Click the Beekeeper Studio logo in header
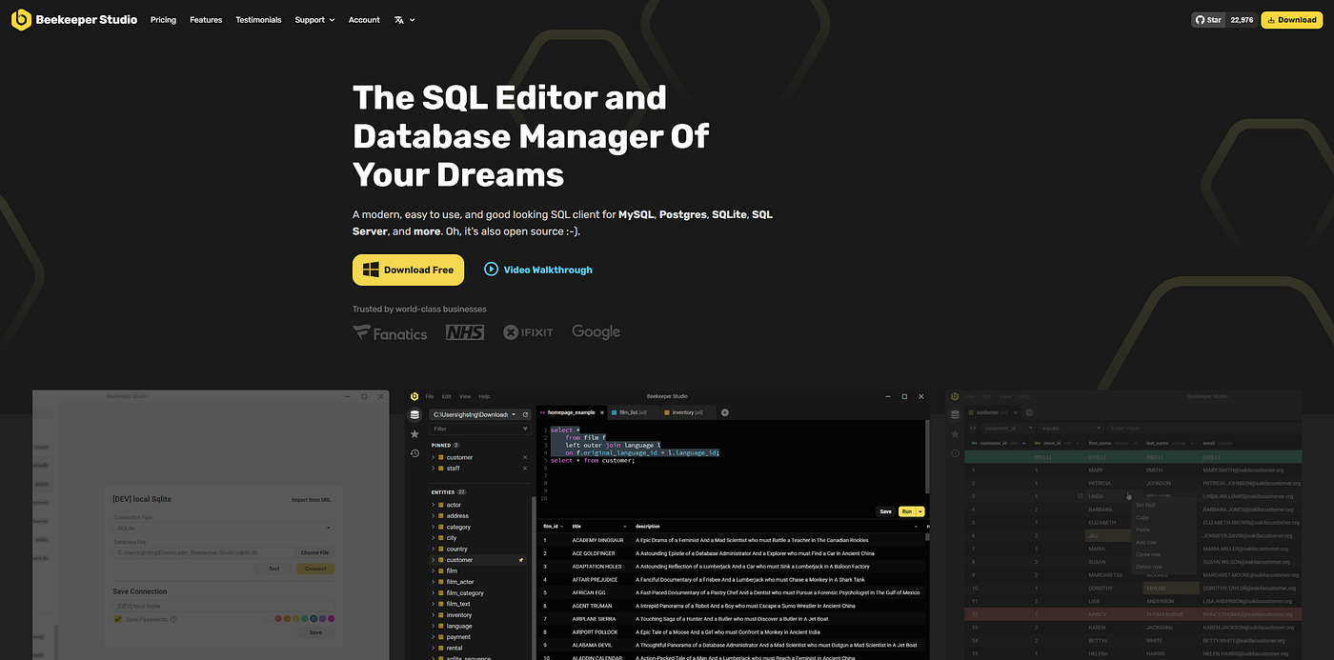 [x=74, y=19]
